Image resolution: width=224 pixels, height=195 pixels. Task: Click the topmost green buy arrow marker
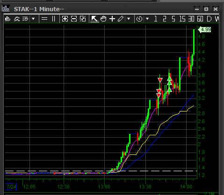[170, 78]
